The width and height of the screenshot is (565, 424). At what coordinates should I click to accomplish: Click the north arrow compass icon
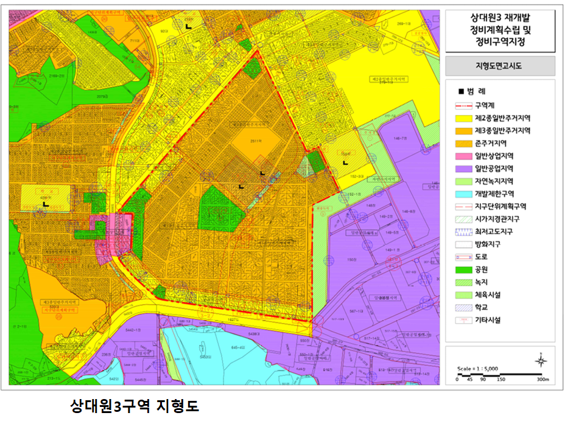[x=540, y=360]
